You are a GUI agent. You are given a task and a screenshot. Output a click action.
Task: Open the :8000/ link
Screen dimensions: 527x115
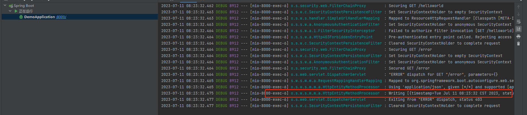pos(61,17)
